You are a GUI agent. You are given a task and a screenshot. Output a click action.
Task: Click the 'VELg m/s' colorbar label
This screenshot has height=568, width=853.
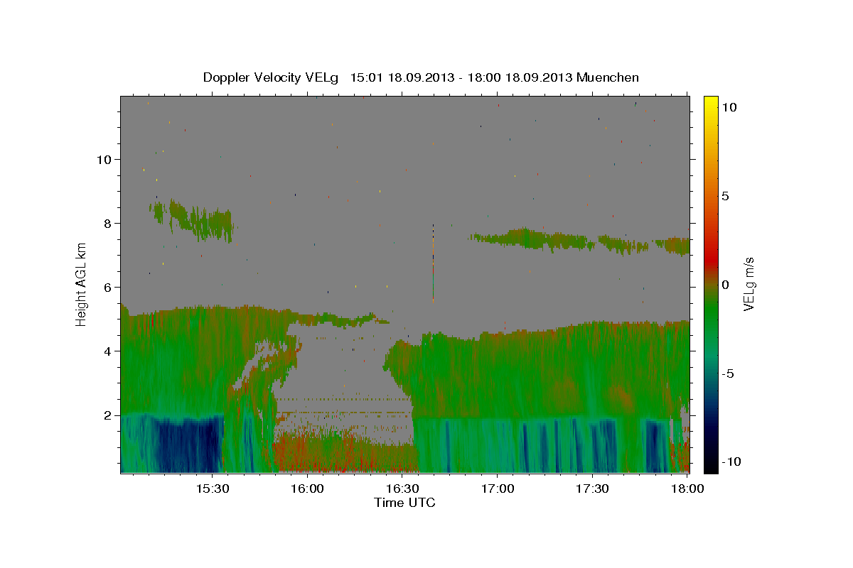tap(749, 284)
